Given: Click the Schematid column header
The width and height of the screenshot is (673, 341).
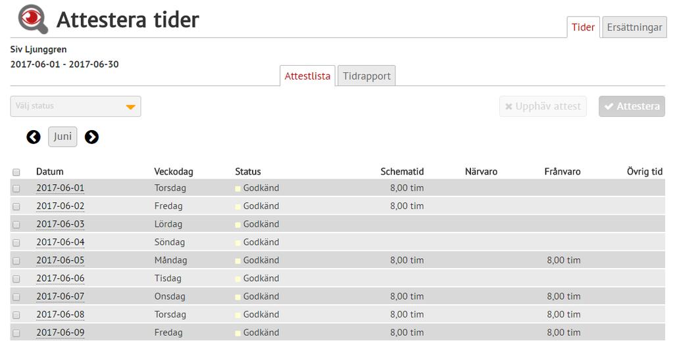Looking at the screenshot, I should pos(402,171).
